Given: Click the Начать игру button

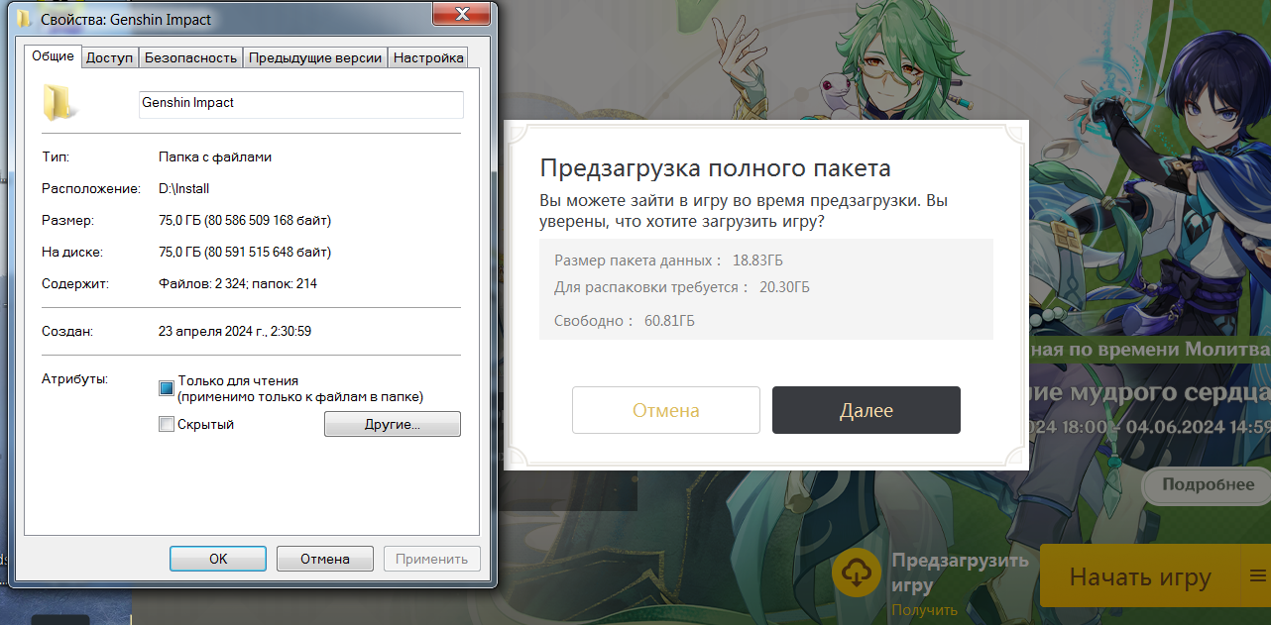Looking at the screenshot, I should (x=1140, y=577).
